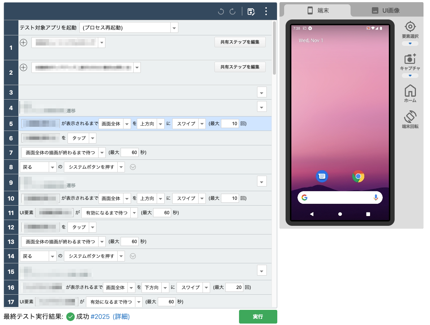Image resolution: width=430 pixels, height=325 pixels.
Task: Select the 端末 tab
Action: (318, 10)
